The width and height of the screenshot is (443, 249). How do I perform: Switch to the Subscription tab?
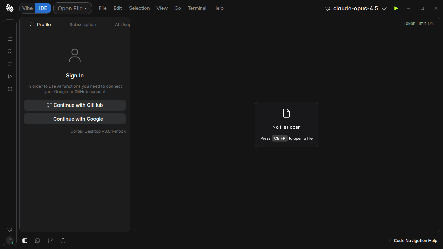(83, 25)
